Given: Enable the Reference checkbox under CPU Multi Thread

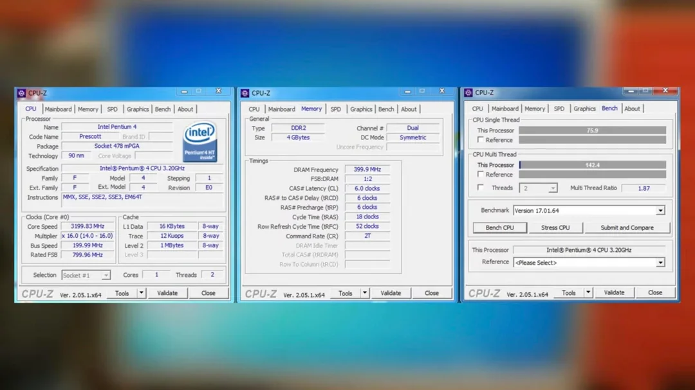Looking at the screenshot, I should [x=481, y=174].
